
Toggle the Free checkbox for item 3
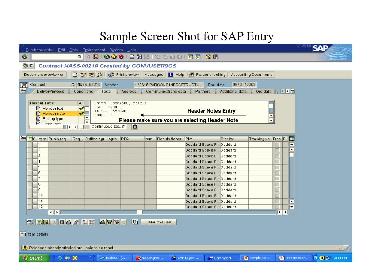point(277,156)
